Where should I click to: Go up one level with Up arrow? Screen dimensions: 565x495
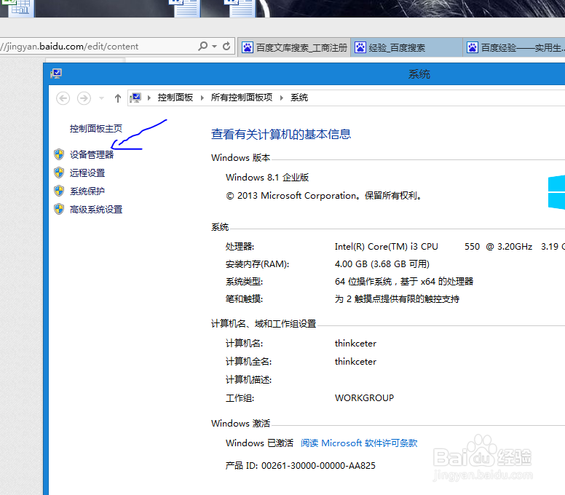tap(118, 98)
